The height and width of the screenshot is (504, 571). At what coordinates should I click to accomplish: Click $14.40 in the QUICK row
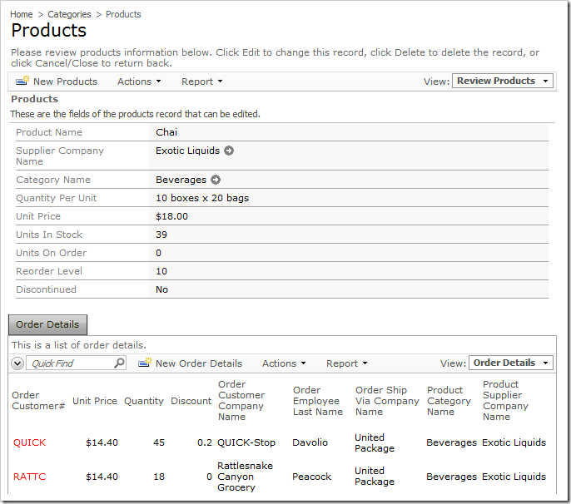(102, 442)
